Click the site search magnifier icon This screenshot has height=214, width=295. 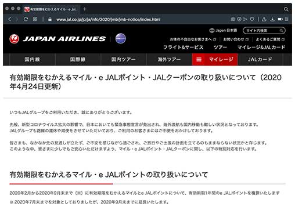(281, 31)
